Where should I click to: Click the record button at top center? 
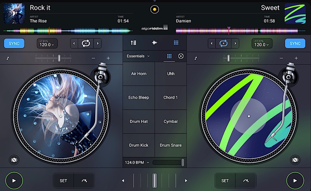click(x=155, y=9)
